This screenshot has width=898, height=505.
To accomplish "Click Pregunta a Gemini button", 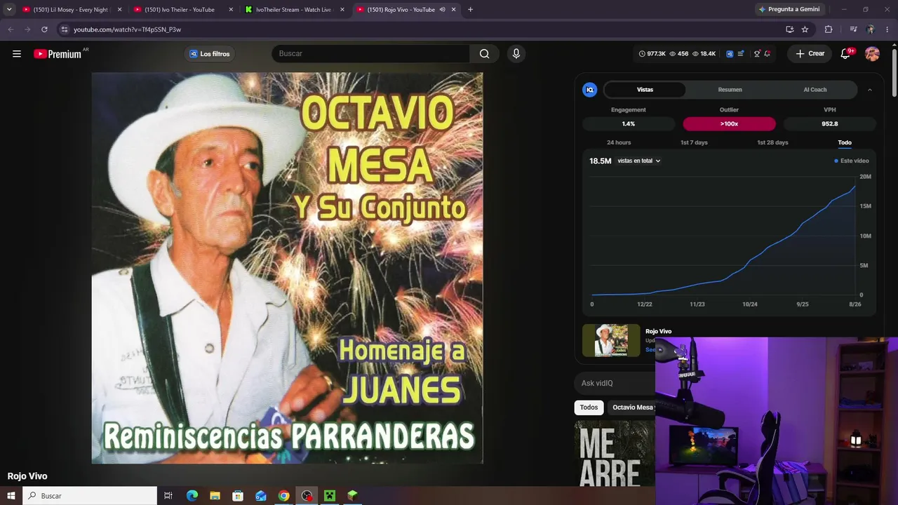I will [x=789, y=10].
